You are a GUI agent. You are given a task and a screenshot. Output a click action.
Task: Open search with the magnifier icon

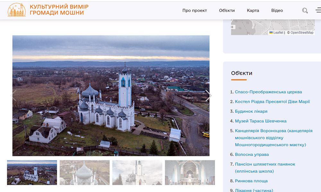tap(305, 11)
